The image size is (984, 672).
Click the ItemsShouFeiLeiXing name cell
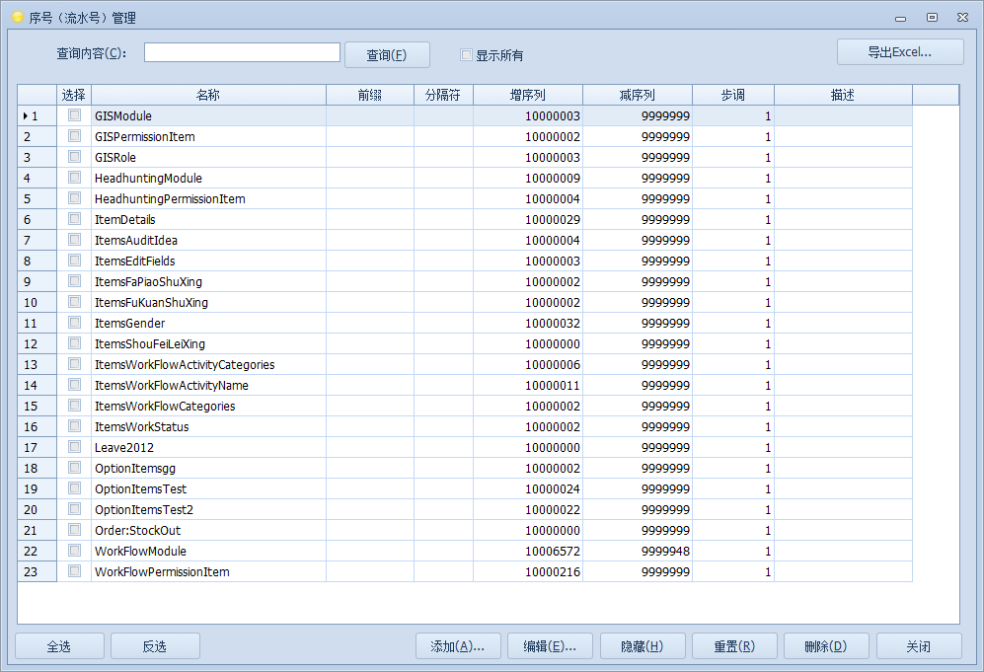(x=208, y=343)
